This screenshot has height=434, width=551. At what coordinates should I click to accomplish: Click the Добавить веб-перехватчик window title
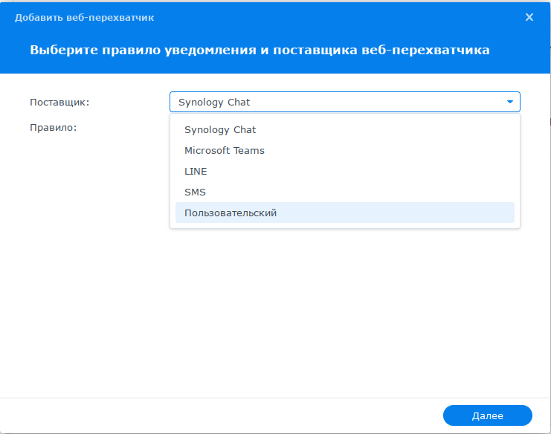[84, 18]
